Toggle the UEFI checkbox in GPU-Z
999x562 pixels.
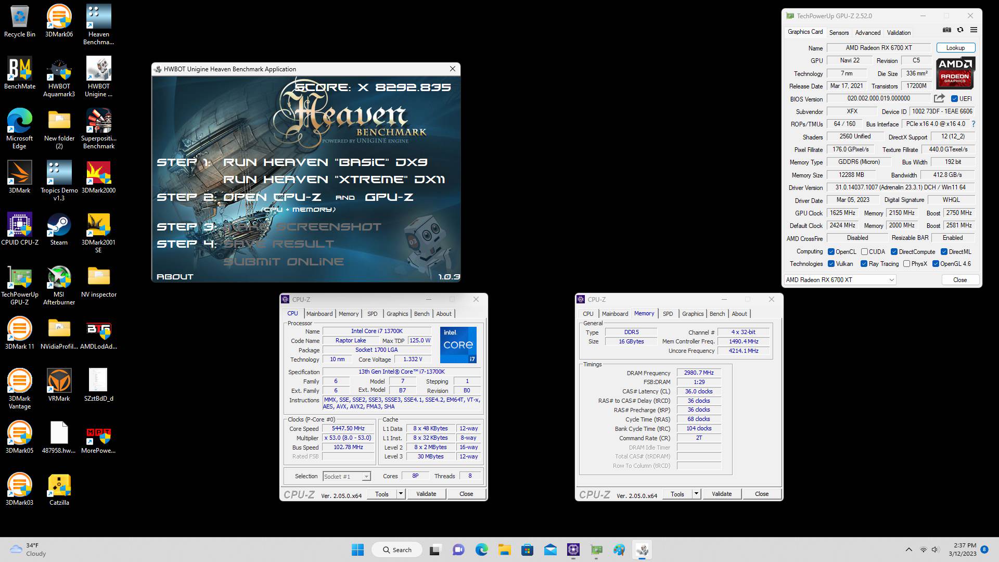pos(954,98)
